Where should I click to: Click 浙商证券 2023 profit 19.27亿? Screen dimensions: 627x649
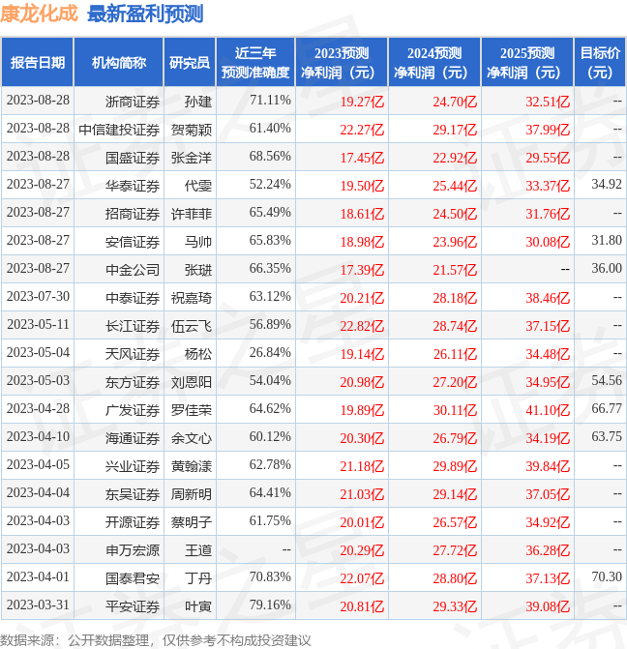point(362,102)
